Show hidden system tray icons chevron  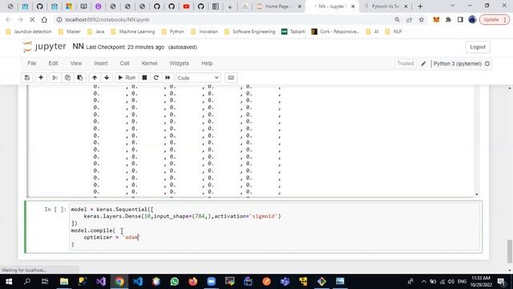424,282
